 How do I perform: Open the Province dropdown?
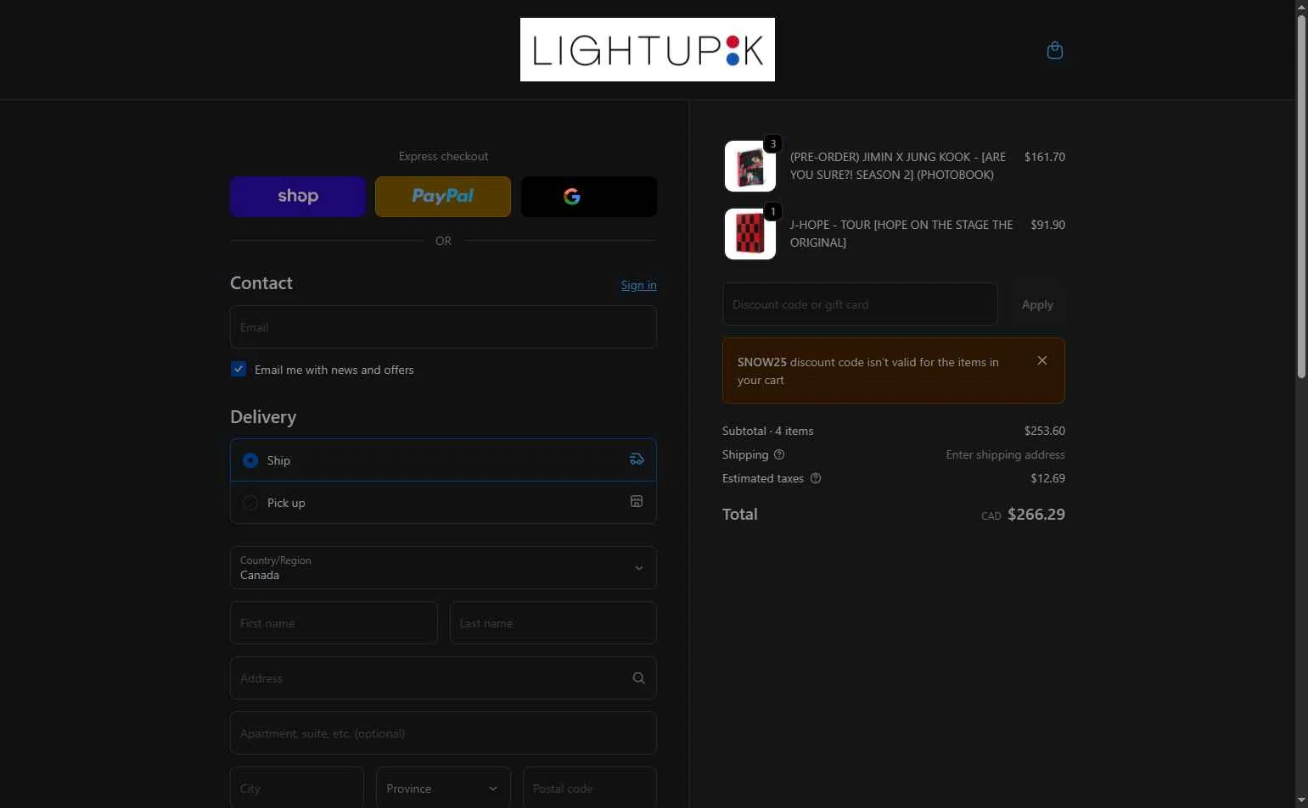(x=443, y=788)
